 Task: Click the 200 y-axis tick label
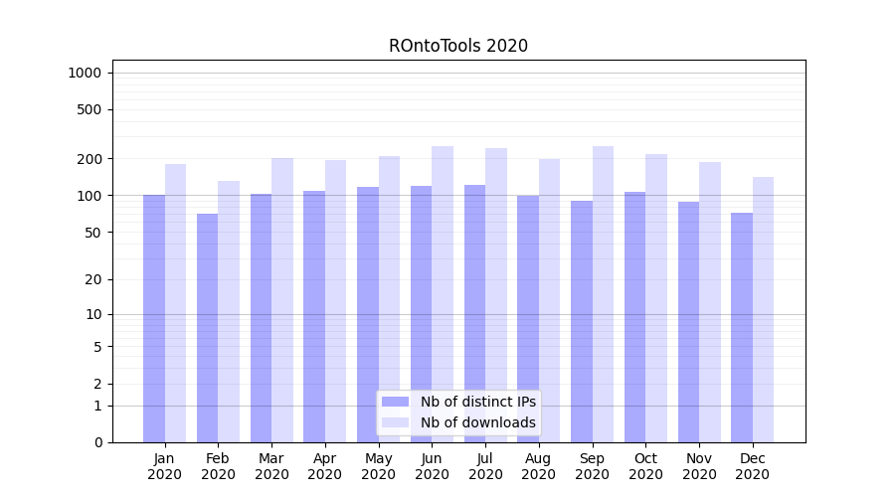[x=89, y=159]
